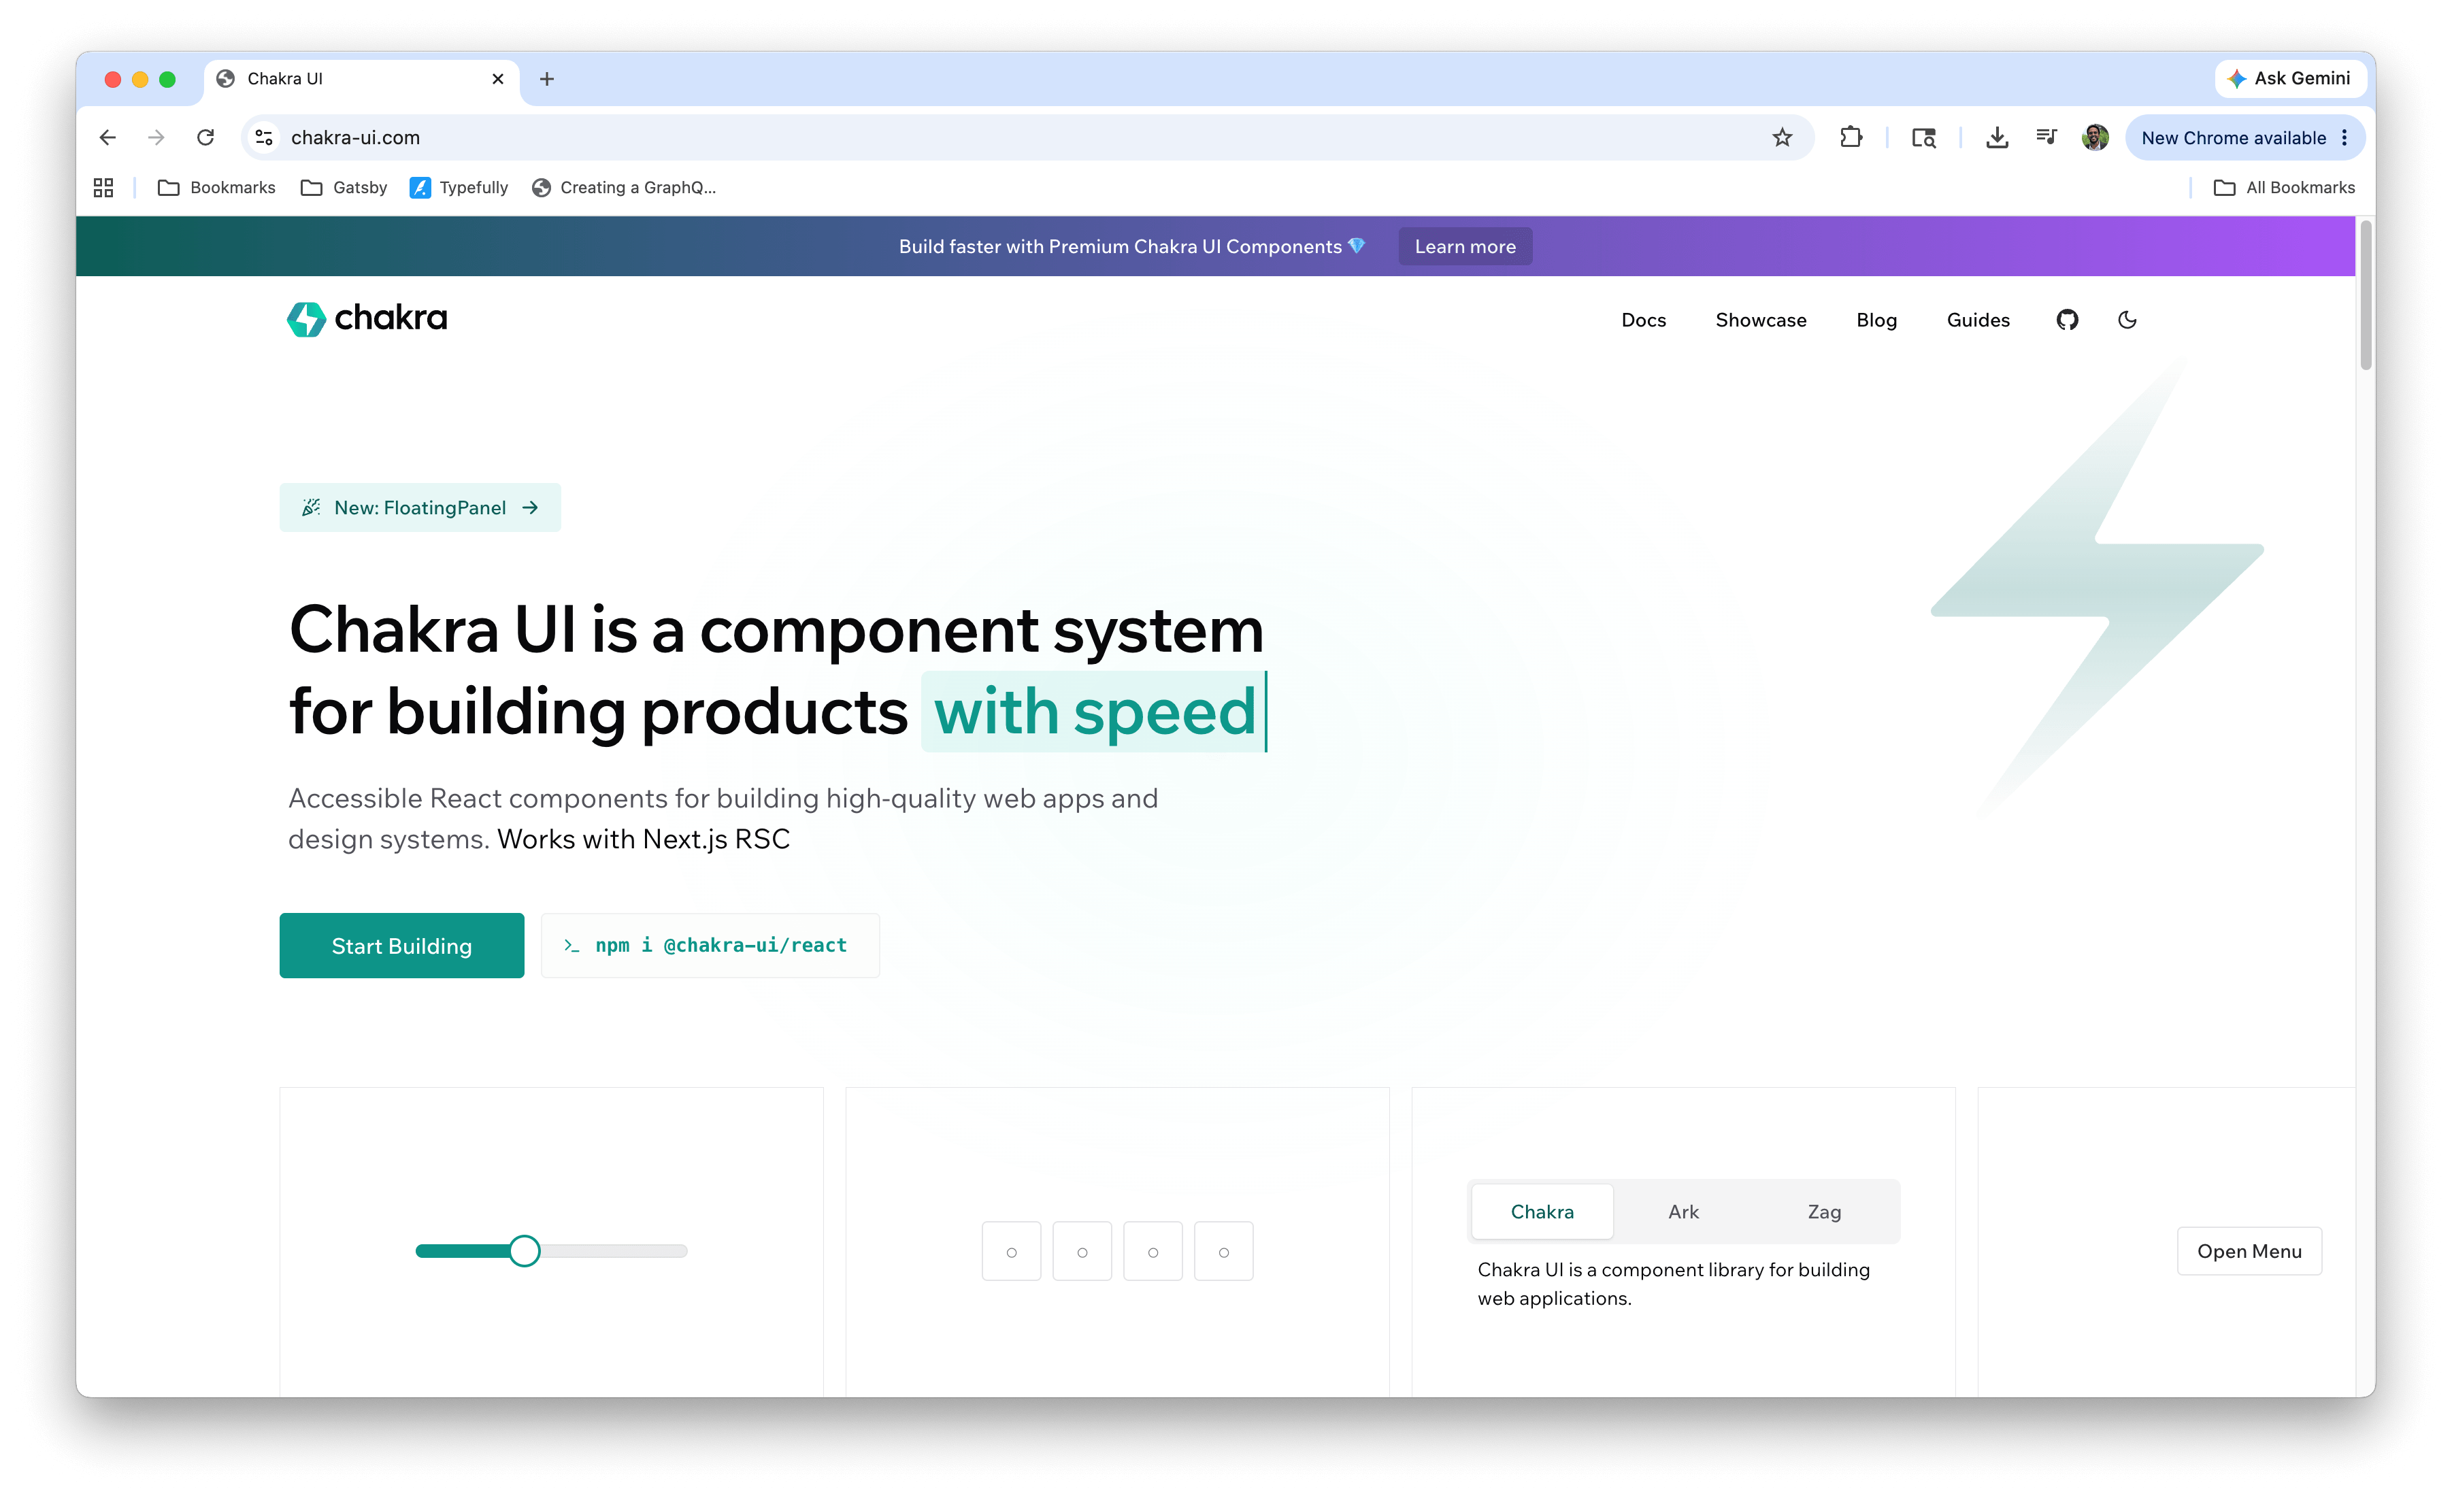The width and height of the screenshot is (2452, 1498).
Task: Click the Start Building button
Action: point(402,946)
